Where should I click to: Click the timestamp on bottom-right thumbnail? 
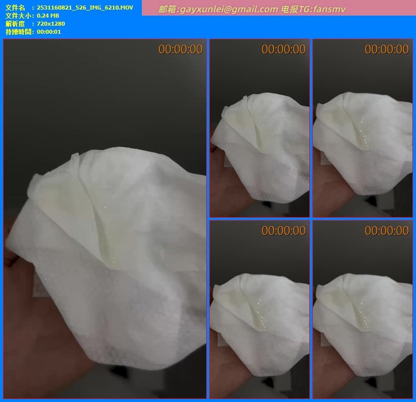tap(386, 231)
